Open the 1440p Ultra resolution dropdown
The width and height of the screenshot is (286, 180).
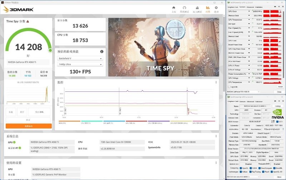(x=80, y=64)
